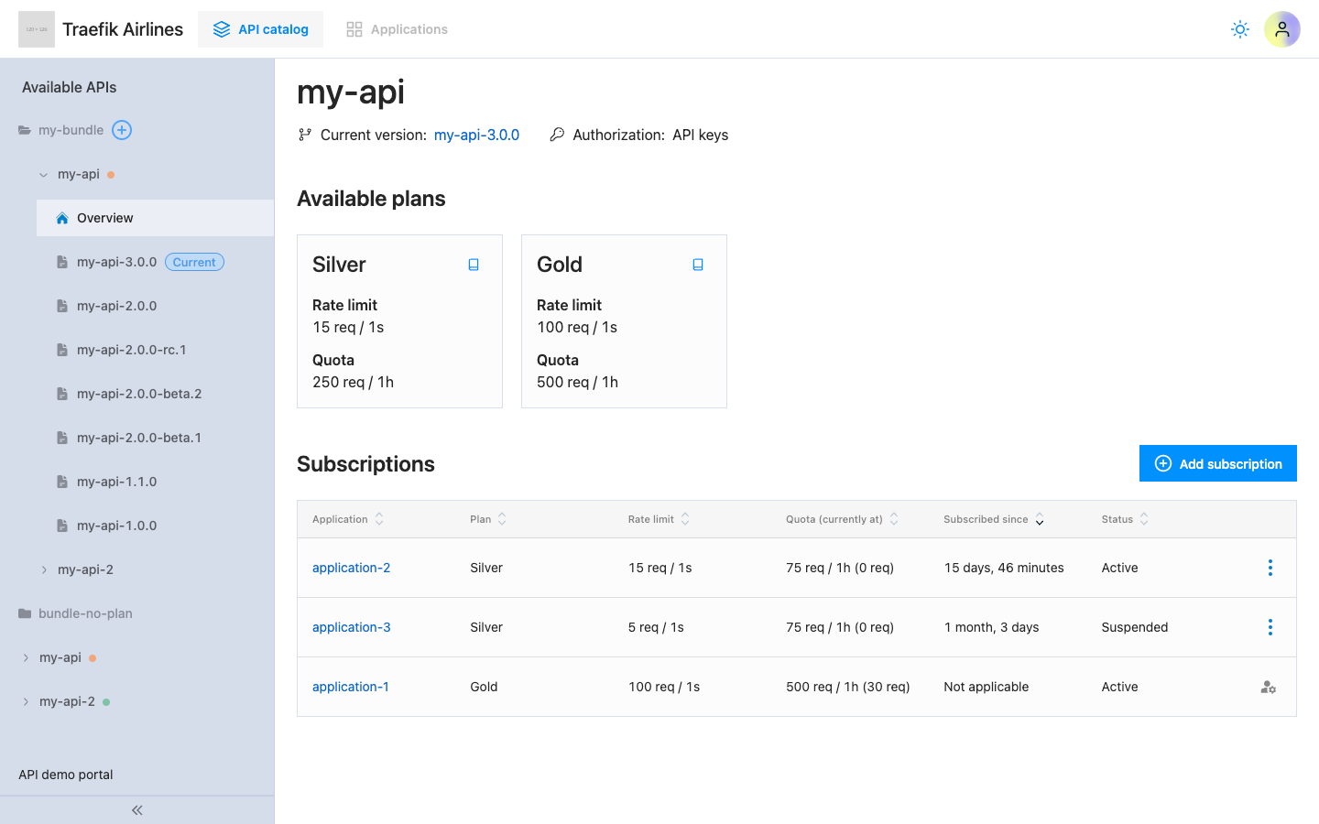Open the application-2 link
The width and height of the screenshot is (1319, 824).
pos(352,568)
